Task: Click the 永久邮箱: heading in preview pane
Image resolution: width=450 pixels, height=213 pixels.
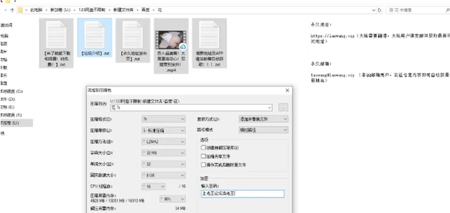Action: (x=322, y=64)
